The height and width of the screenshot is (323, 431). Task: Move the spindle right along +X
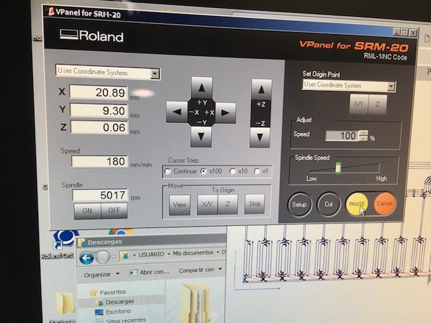pos(226,112)
